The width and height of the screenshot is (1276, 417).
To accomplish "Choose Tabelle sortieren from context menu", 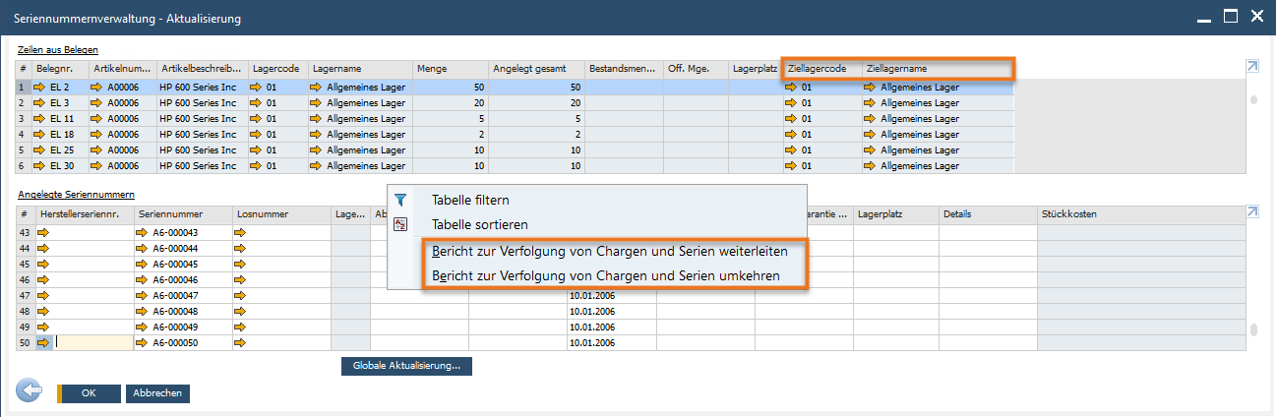I will (x=479, y=225).
